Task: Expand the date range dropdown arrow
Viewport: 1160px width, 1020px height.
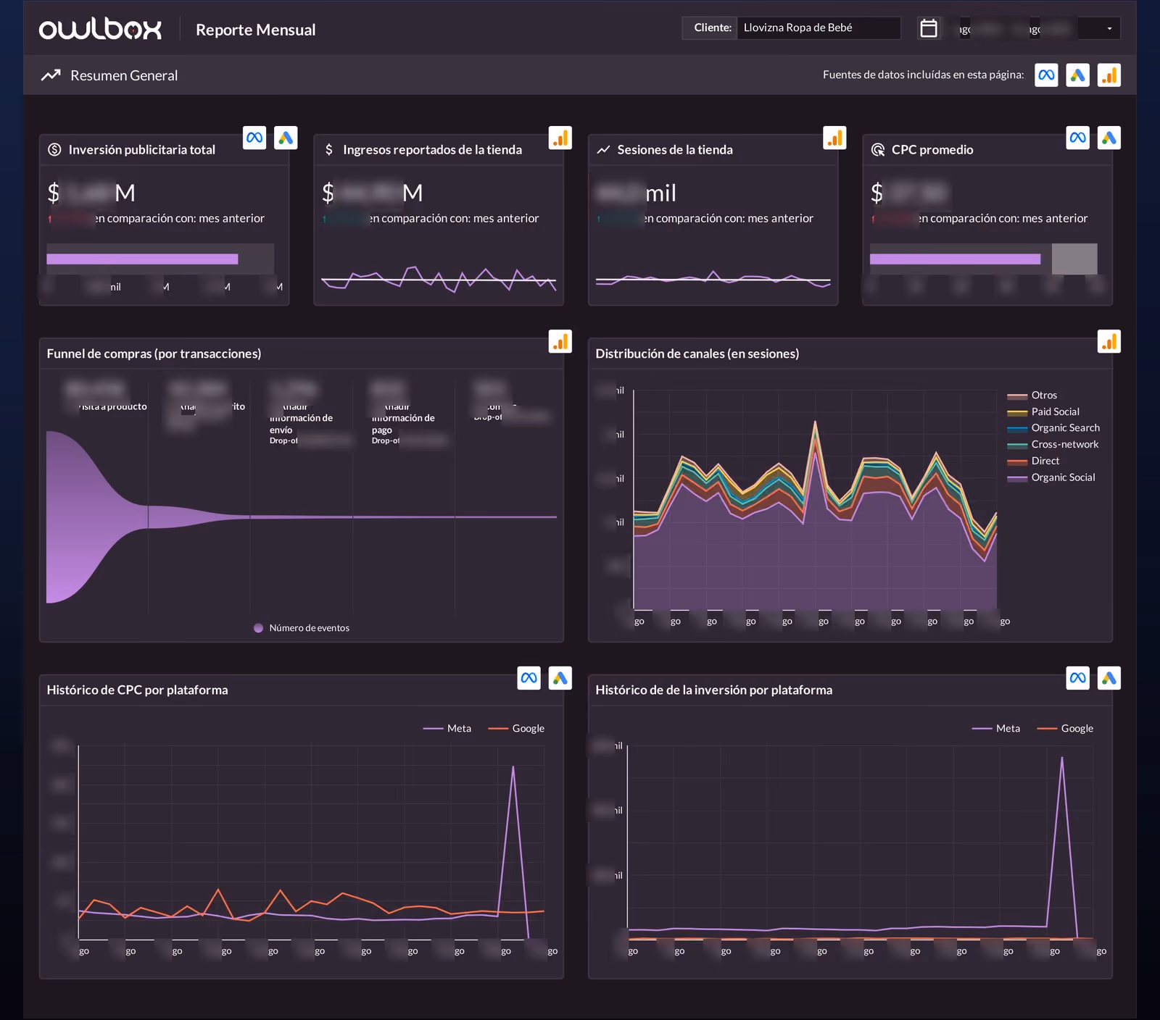Action: click(1109, 28)
